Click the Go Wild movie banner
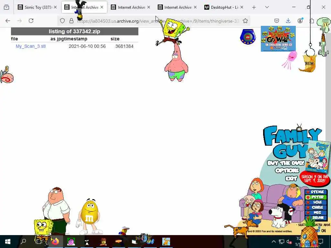The width and height of the screenshot is (331, 248). click(278, 39)
